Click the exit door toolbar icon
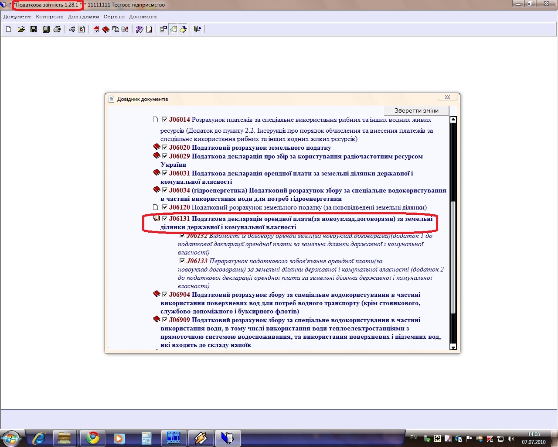 (197, 29)
